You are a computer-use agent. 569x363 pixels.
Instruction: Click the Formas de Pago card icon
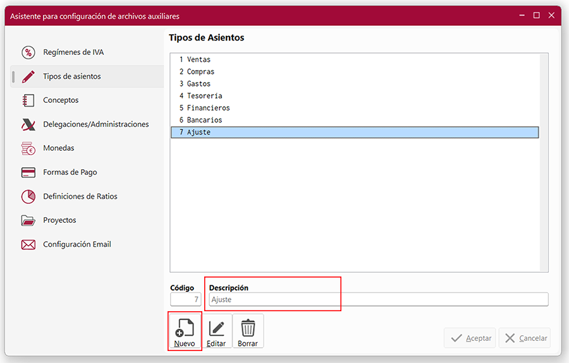click(x=28, y=172)
